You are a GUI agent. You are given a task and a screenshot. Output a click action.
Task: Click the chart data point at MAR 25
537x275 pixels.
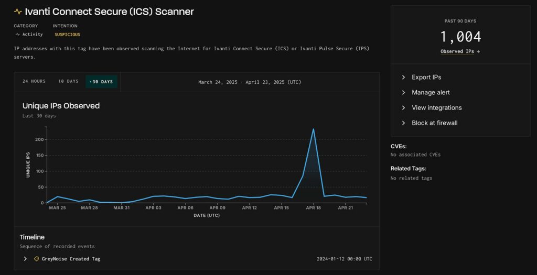click(58, 196)
